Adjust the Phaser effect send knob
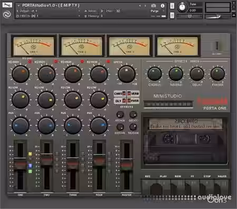 tap(218, 74)
